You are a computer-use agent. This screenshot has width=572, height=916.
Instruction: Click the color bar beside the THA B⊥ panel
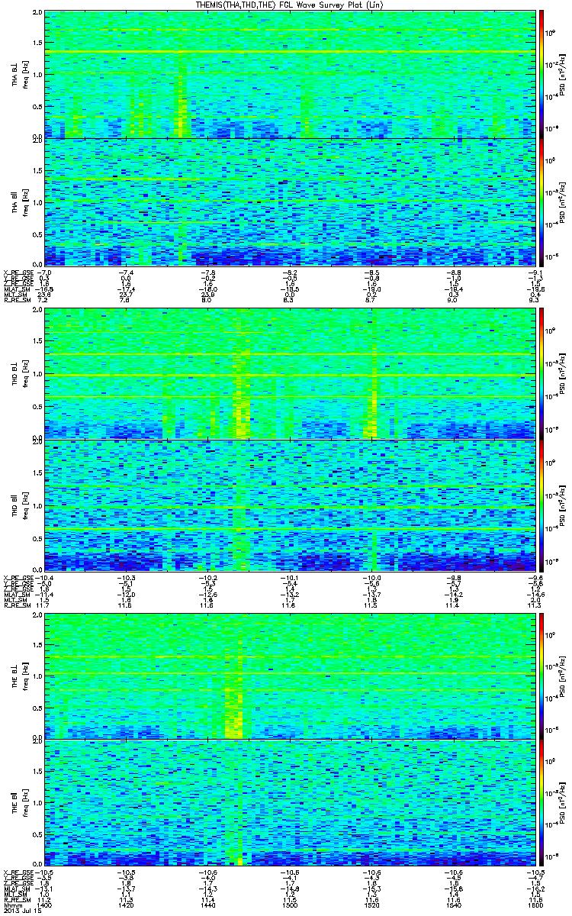541,73
